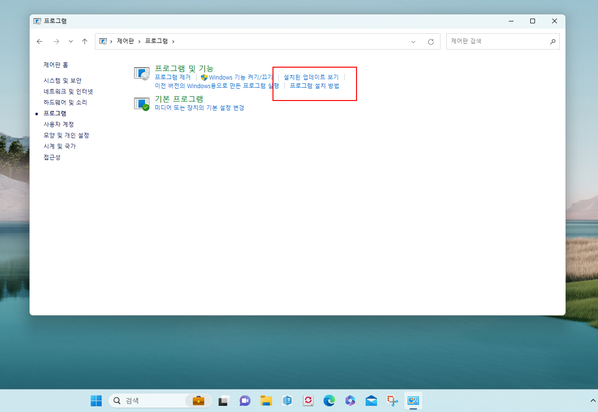Select 하드웨어 및 소리 in sidebar
The height and width of the screenshot is (412, 598).
click(65, 102)
